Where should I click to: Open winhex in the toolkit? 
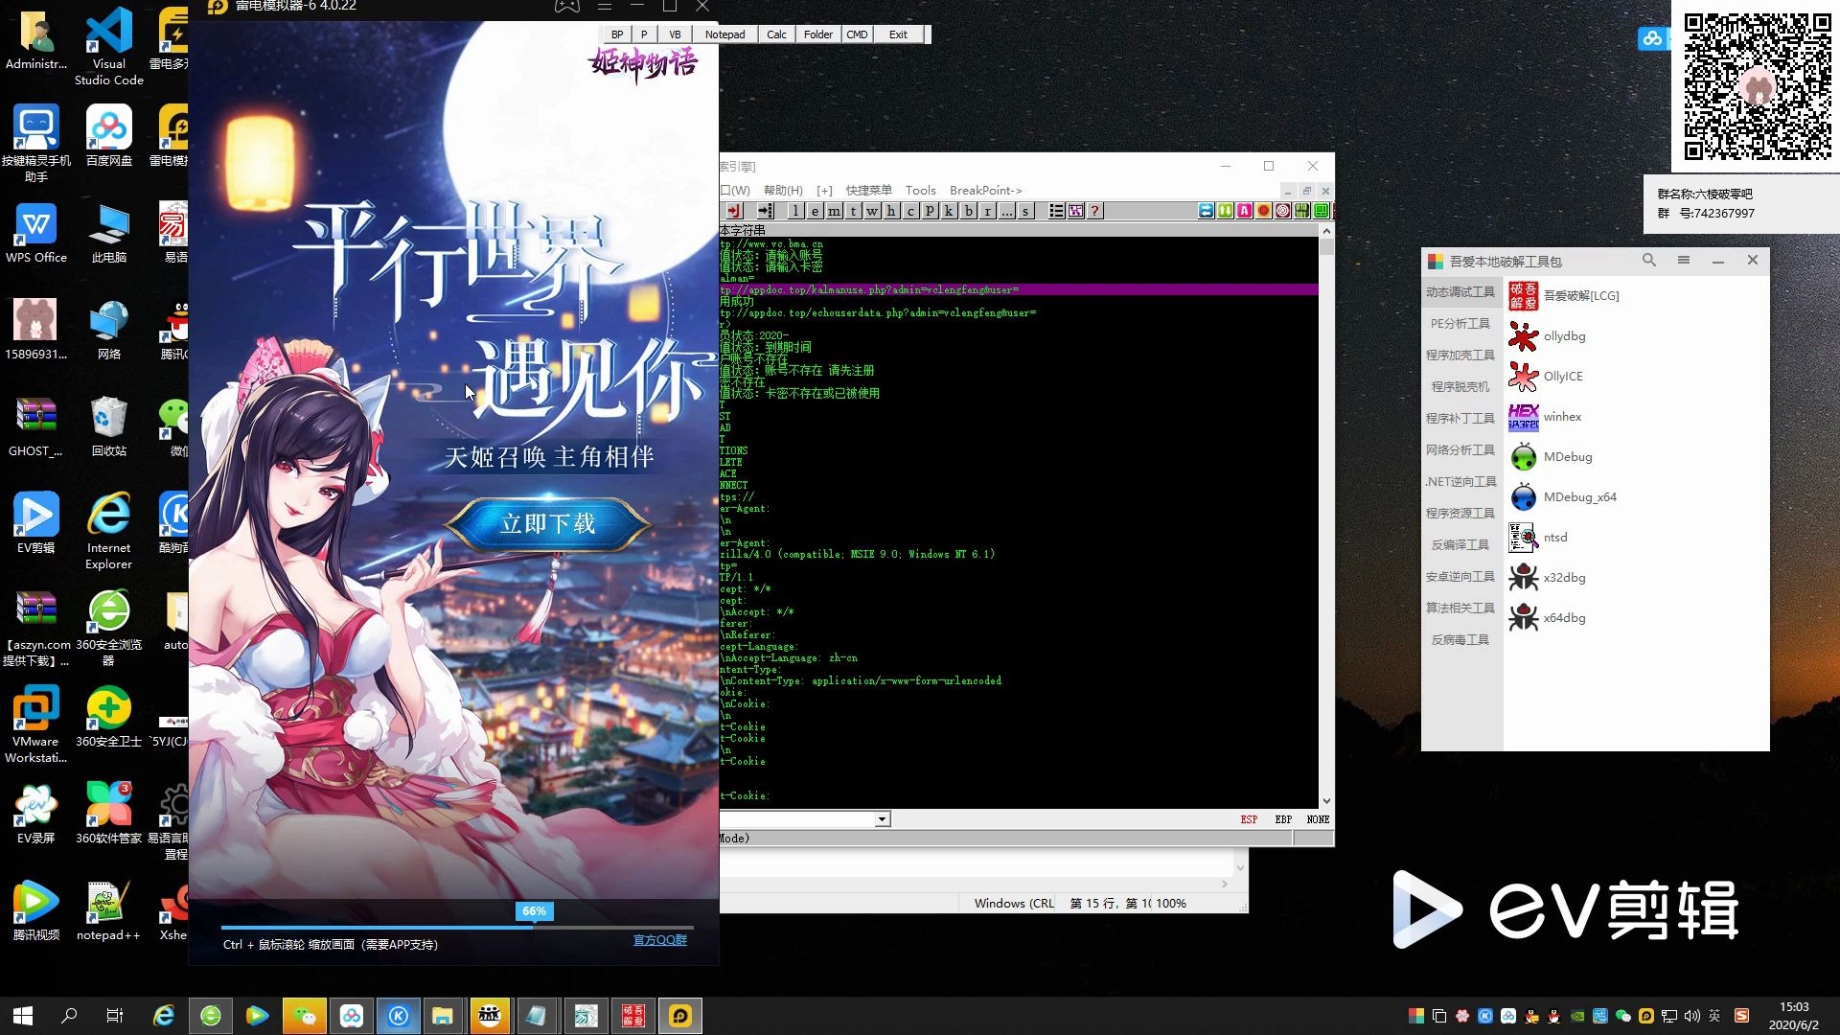click(1545, 417)
